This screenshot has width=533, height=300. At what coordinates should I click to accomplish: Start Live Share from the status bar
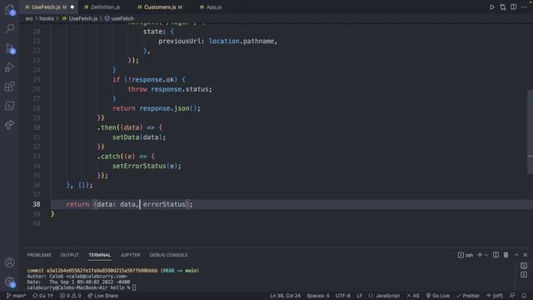(x=102, y=296)
